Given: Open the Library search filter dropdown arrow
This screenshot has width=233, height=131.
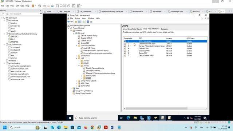Looking at the screenshot, I should coord(41,14).
